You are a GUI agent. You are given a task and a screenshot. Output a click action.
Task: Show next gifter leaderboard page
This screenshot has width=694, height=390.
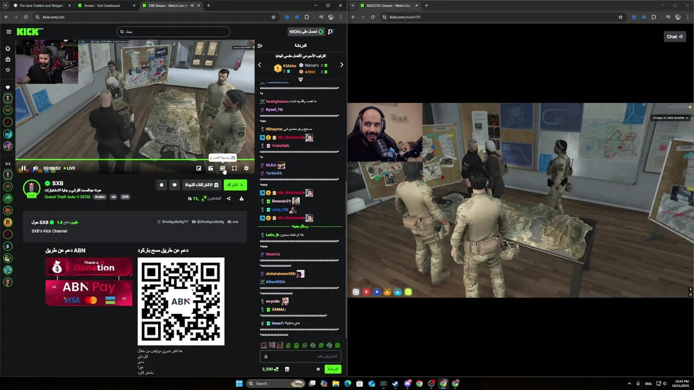pyautogui.click(x=342, y=65)
